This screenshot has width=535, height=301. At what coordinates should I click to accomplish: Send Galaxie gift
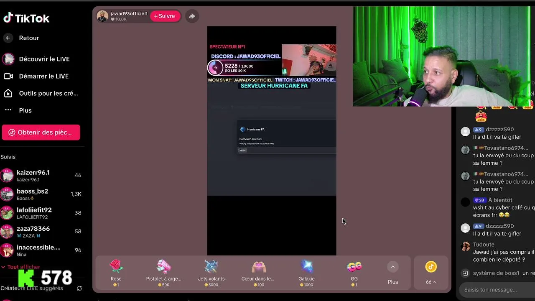pos(306,273)
